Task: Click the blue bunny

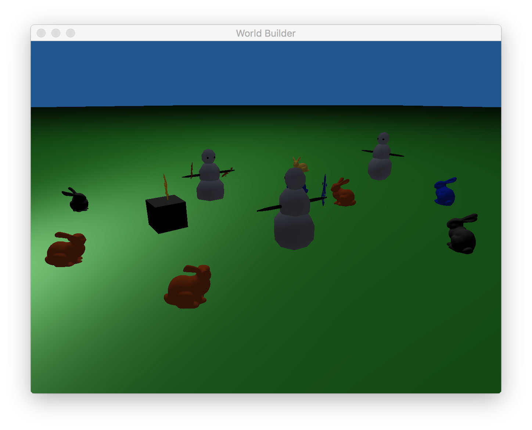Action: pos(445,192)
